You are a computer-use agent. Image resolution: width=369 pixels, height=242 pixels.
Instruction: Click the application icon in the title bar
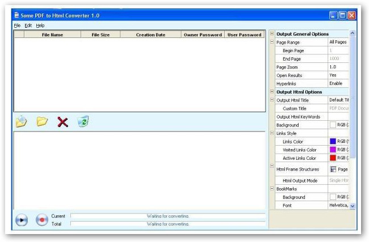[x=16, y=15]
